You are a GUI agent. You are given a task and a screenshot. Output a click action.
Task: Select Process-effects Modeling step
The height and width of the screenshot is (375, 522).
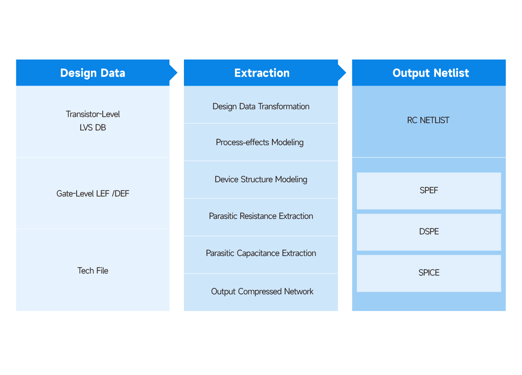(261, 142)
